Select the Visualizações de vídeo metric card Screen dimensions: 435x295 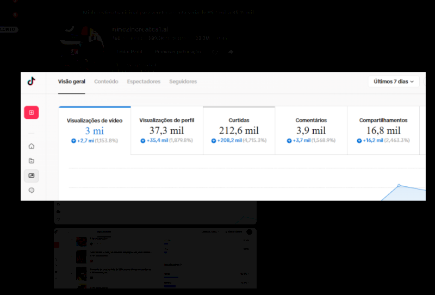95,130
